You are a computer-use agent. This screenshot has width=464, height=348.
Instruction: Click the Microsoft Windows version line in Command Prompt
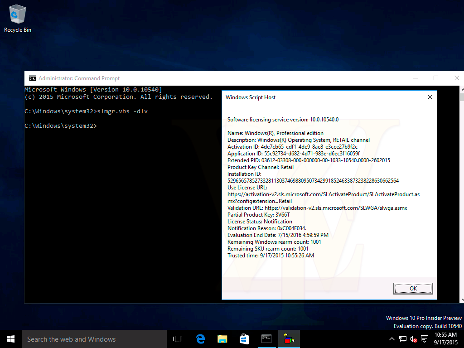click(93, 89)
